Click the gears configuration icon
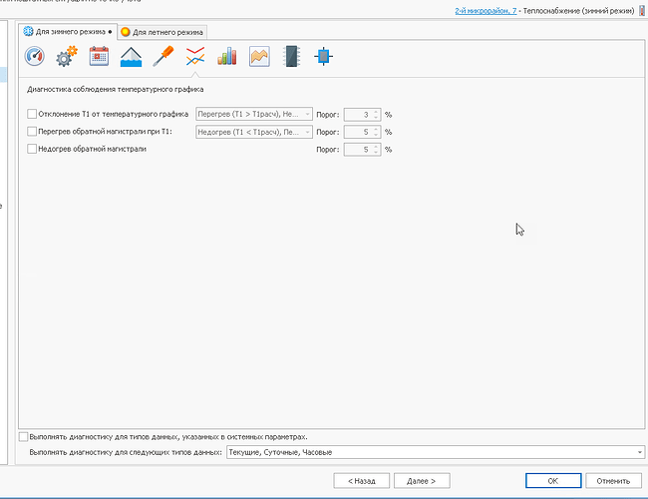Viewport: 648px width, 499px height. click(67, 57)
